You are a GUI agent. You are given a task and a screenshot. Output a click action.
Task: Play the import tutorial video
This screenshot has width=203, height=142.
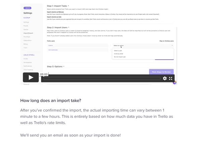[x=31, y=78]
